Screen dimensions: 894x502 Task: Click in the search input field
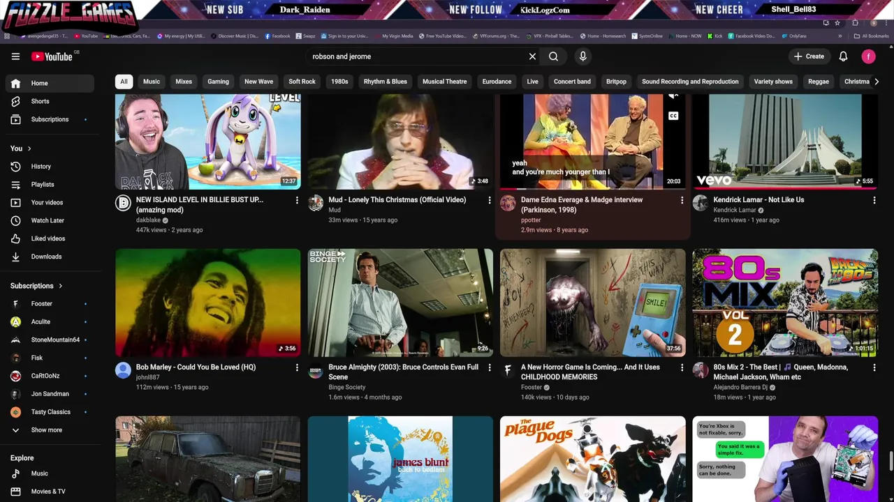pyautogui.click(x=416, y=56)
